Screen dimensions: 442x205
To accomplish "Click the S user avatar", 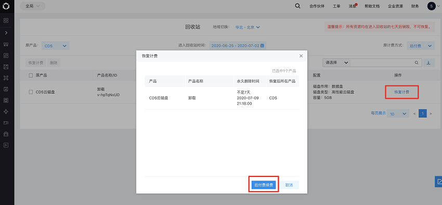I will click(431, 6).
